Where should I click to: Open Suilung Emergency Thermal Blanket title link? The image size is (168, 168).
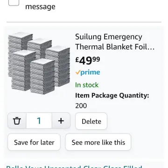pos(115,42)
